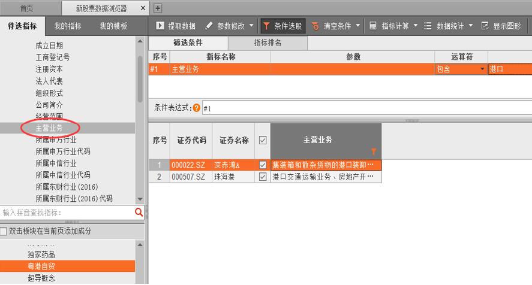Click filter icon in 主营业务 column header
The image size is (532, 285).
(374, 152)
